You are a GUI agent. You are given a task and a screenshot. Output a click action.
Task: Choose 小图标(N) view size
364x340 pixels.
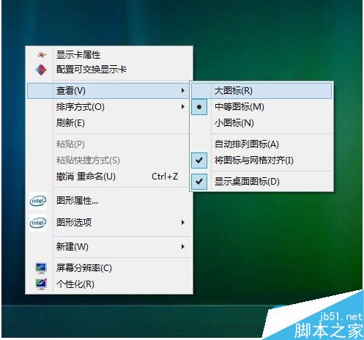pos(261,123)
